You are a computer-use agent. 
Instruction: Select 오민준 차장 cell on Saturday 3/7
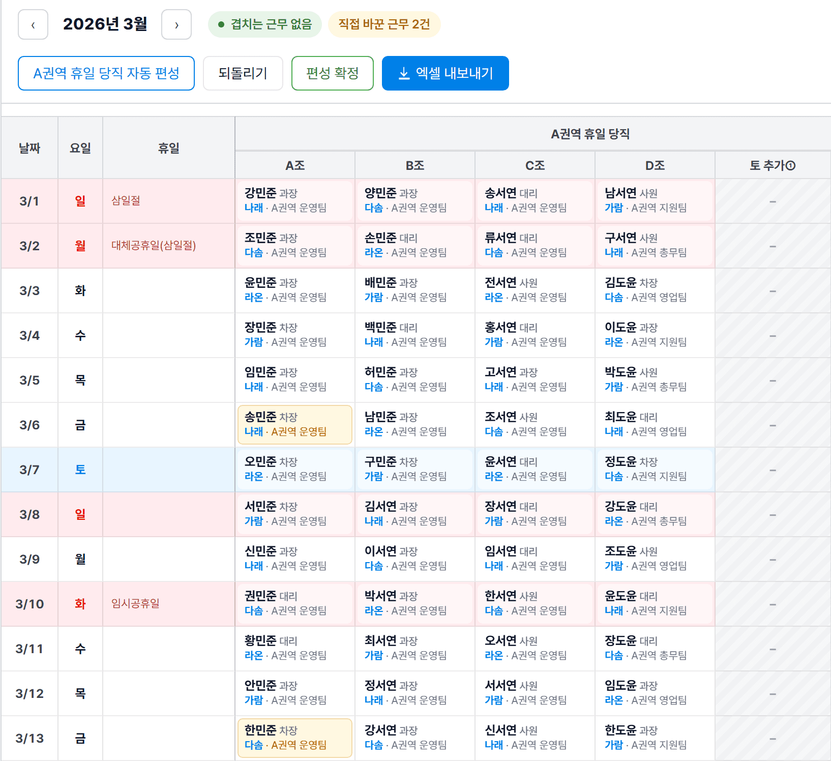pos(295,470)
